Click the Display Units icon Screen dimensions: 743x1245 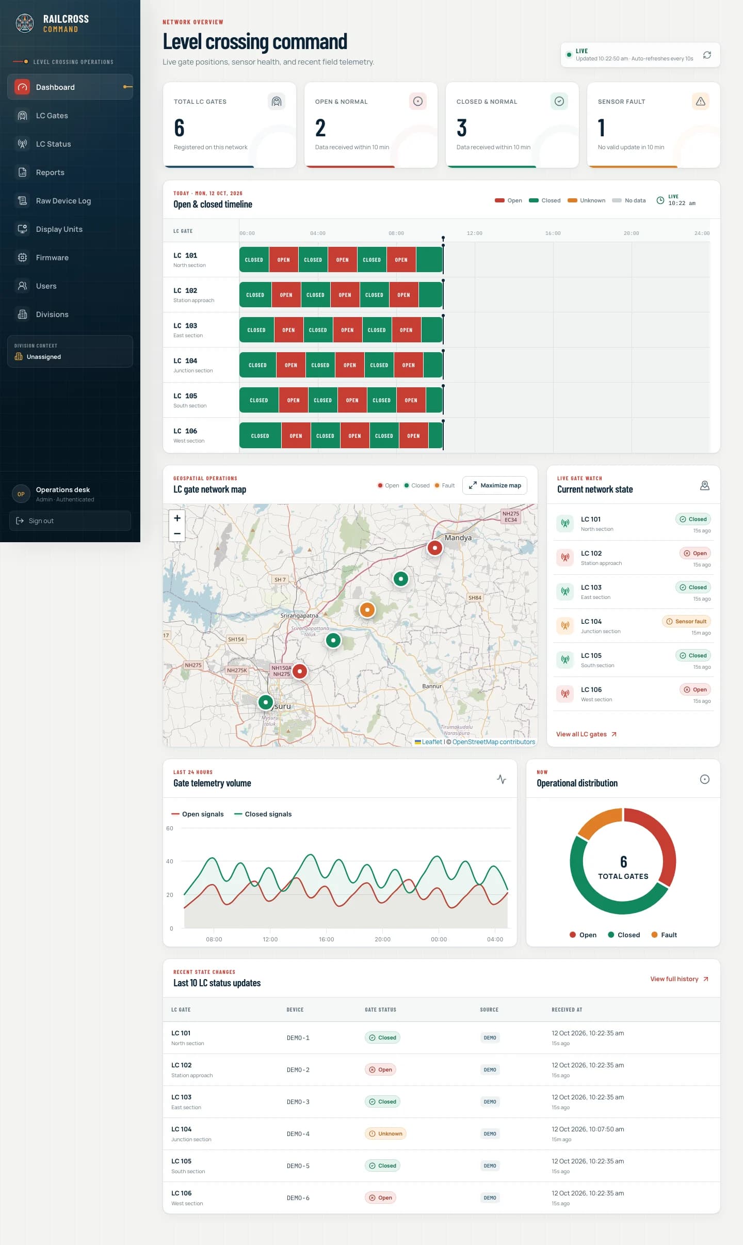click(22, 229)
